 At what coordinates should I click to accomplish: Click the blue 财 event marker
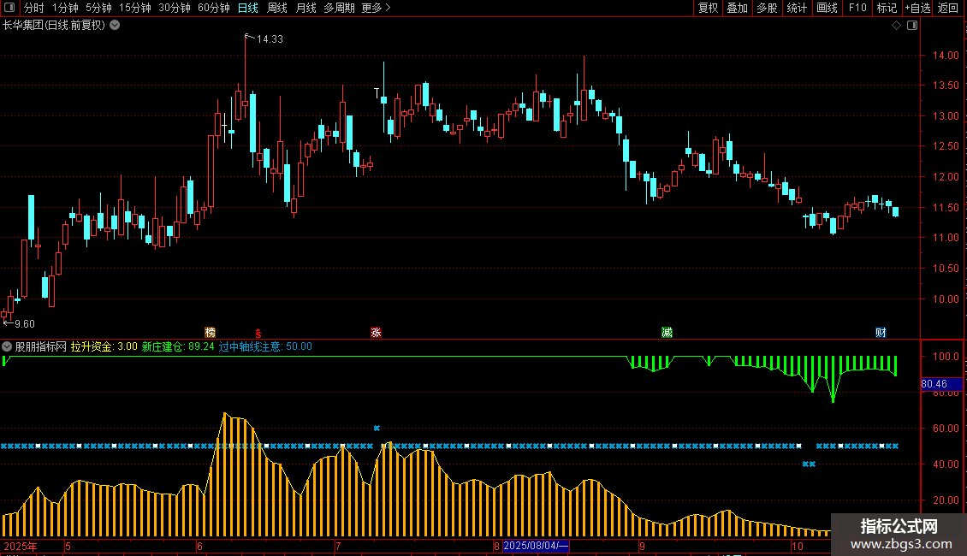881,332
